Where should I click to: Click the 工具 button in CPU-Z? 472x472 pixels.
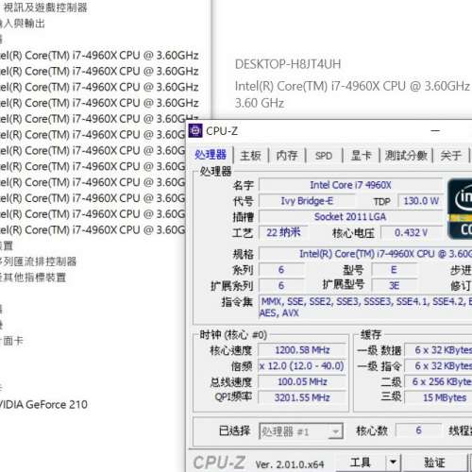(x=361, y=463)
